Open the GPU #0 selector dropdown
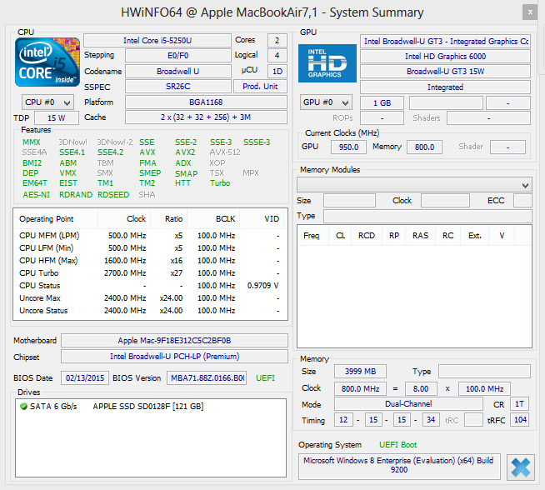 [327, 102]
